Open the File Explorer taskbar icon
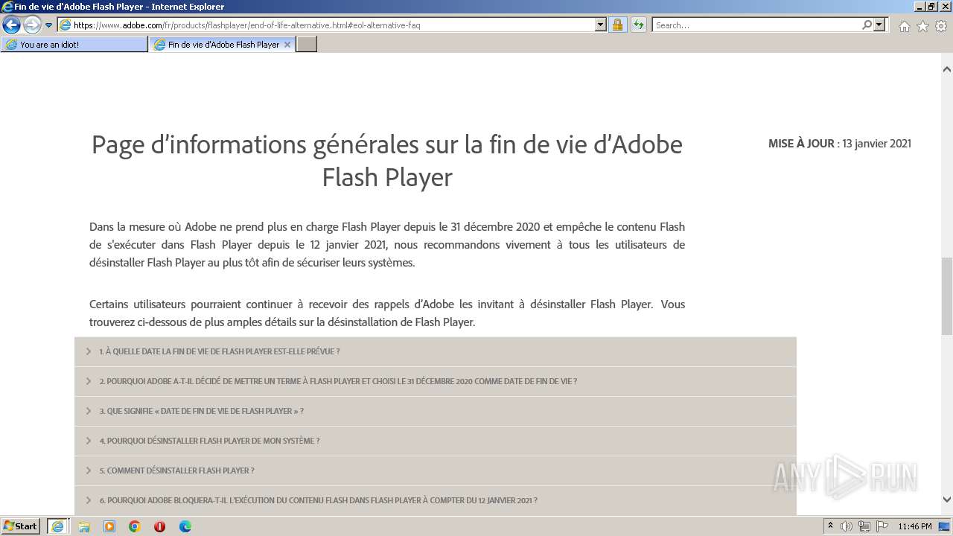Viewport: 953px width, 536px height. 84,526
